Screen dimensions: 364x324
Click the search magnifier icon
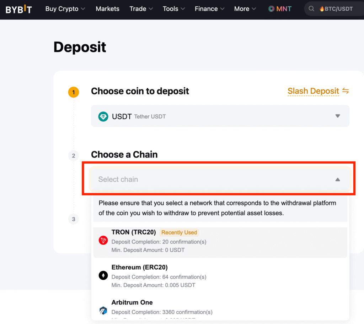click(311, 9)
